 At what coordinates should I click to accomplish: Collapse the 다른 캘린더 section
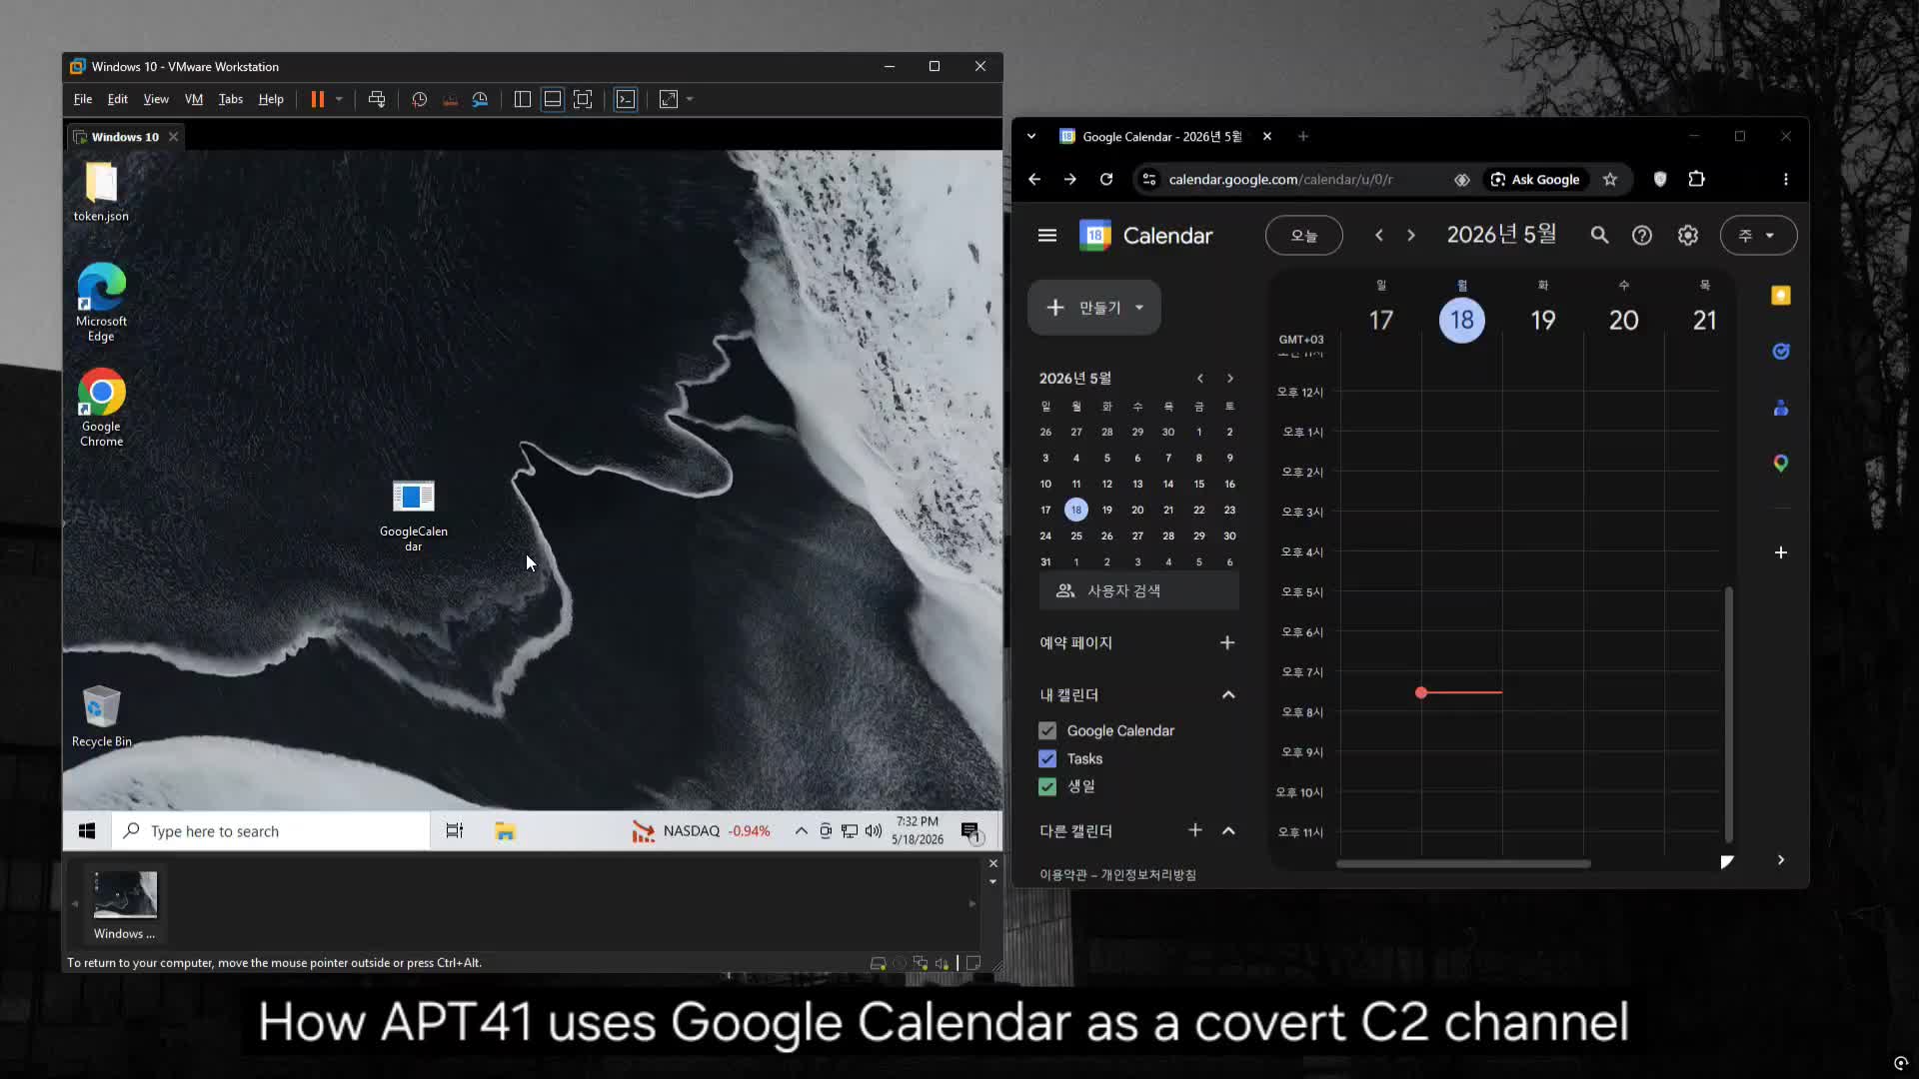click(1228, 831)
